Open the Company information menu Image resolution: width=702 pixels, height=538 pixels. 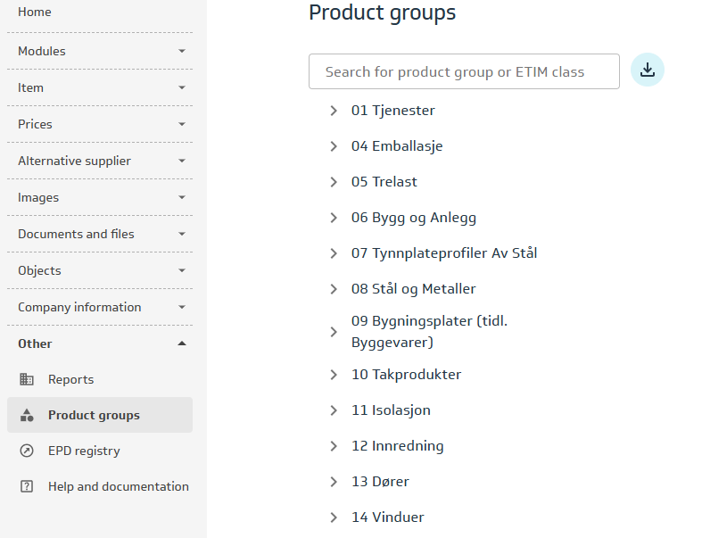point(100,307)
